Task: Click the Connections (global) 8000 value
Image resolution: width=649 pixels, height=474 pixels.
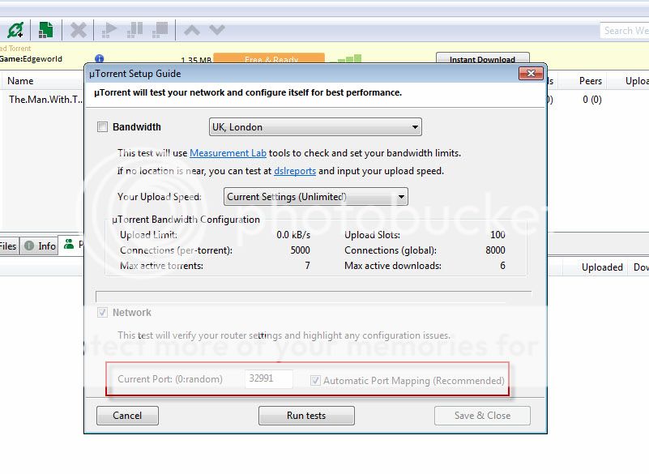Action: point(495,250)
